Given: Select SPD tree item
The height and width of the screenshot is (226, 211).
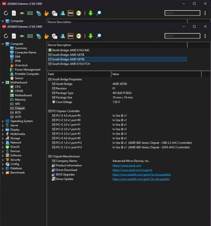Looking at the screenshot, I should pyautogui.click(x=17, y=104).
